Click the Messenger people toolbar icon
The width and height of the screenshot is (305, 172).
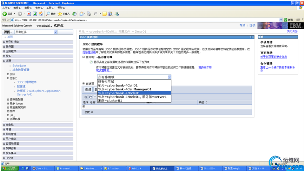[x=117, y=14]
